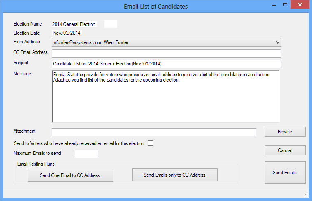Close the Email List of Candidates window
This screenshot has height=201, width=312.
(x=300, y=5)
